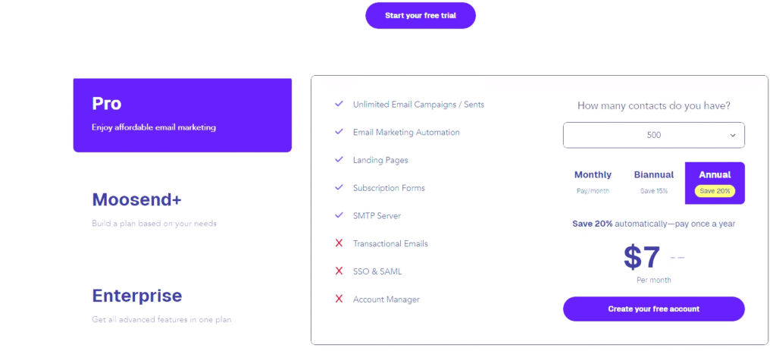Click checkmark next to Email Marketing Automation
The image size is (776, 351).
point(339,132)
